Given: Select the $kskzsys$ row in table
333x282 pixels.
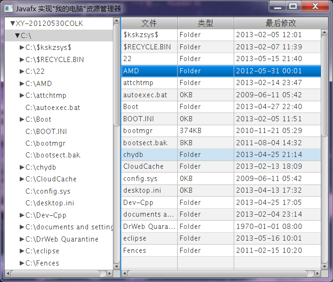Looking at the screenshot, I should pos(221,35).
